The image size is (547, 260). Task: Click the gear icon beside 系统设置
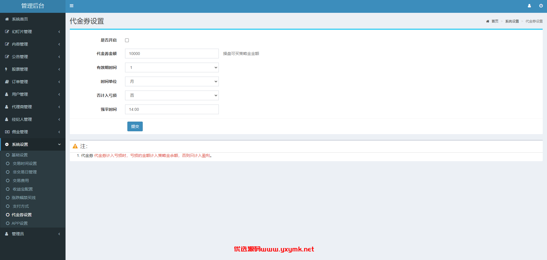7,144
